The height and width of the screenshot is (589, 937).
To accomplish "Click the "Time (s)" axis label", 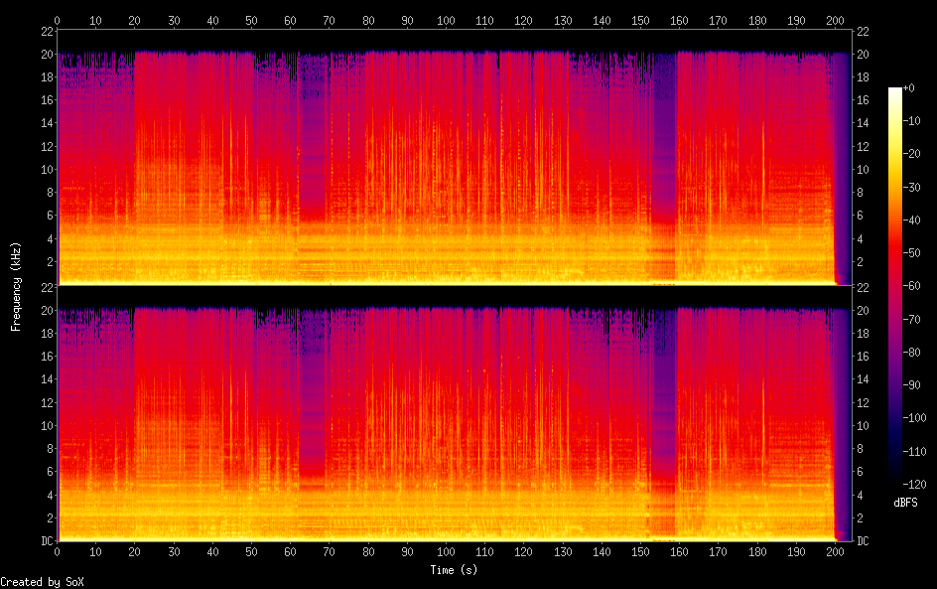I will 455,570.
